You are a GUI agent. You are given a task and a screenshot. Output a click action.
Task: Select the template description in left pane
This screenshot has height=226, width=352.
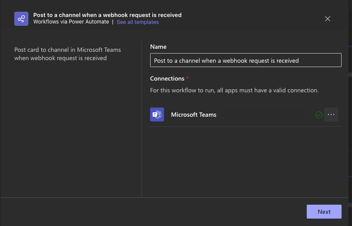coord(67,54)
